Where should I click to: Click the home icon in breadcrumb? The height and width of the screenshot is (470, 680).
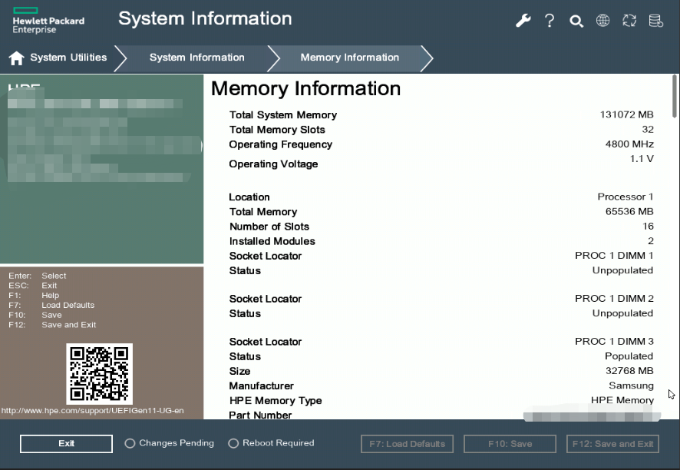16,58
